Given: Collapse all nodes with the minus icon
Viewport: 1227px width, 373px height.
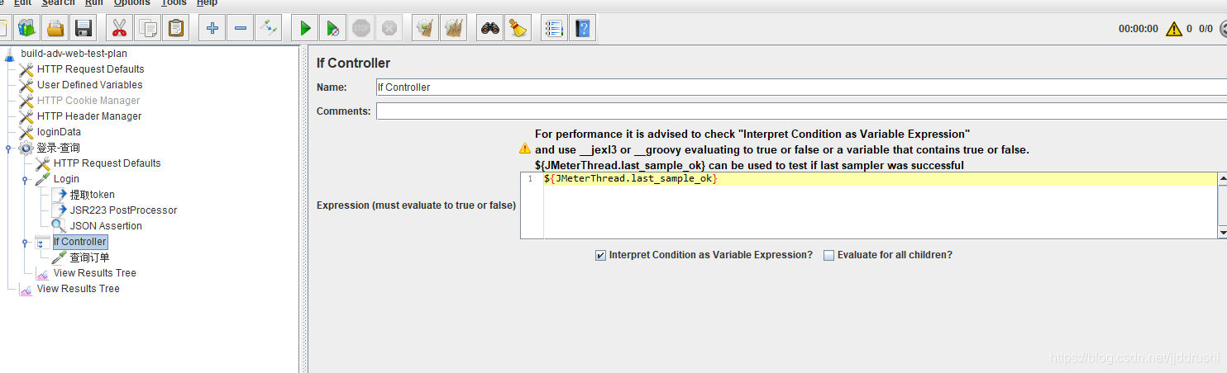Looking at the screenshot, I should [241, 29].
